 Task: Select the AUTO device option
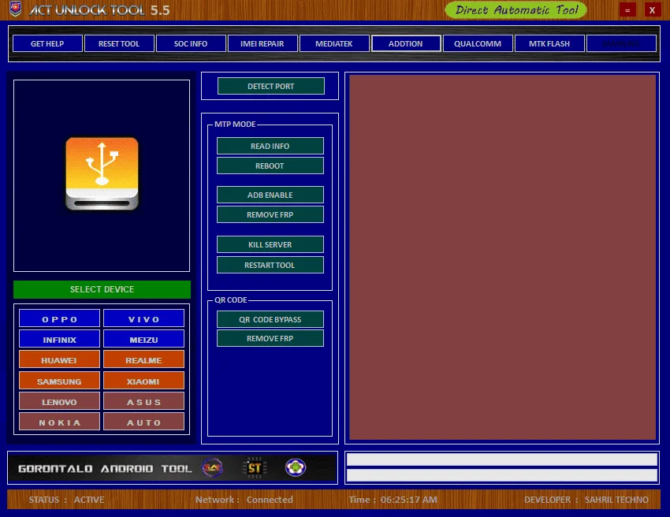(x=144, y=422)
